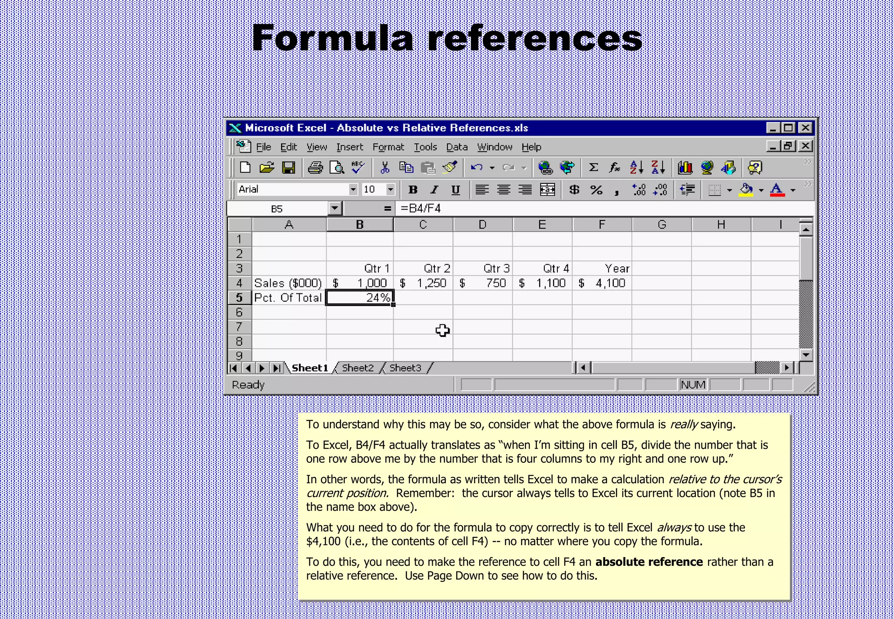Launch the Chart Wizard icon
Viewport: 894px width, 619px height.
[685, 168]
